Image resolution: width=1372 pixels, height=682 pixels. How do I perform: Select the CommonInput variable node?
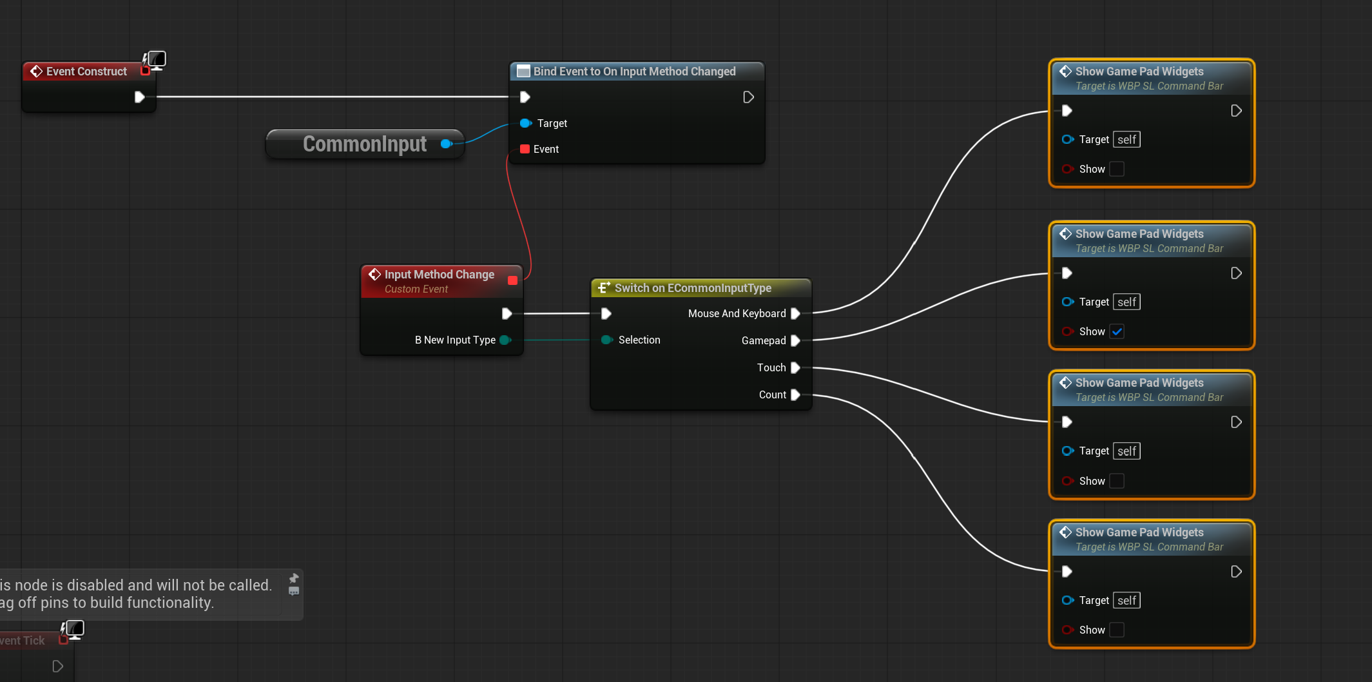(x=365, y=144)
